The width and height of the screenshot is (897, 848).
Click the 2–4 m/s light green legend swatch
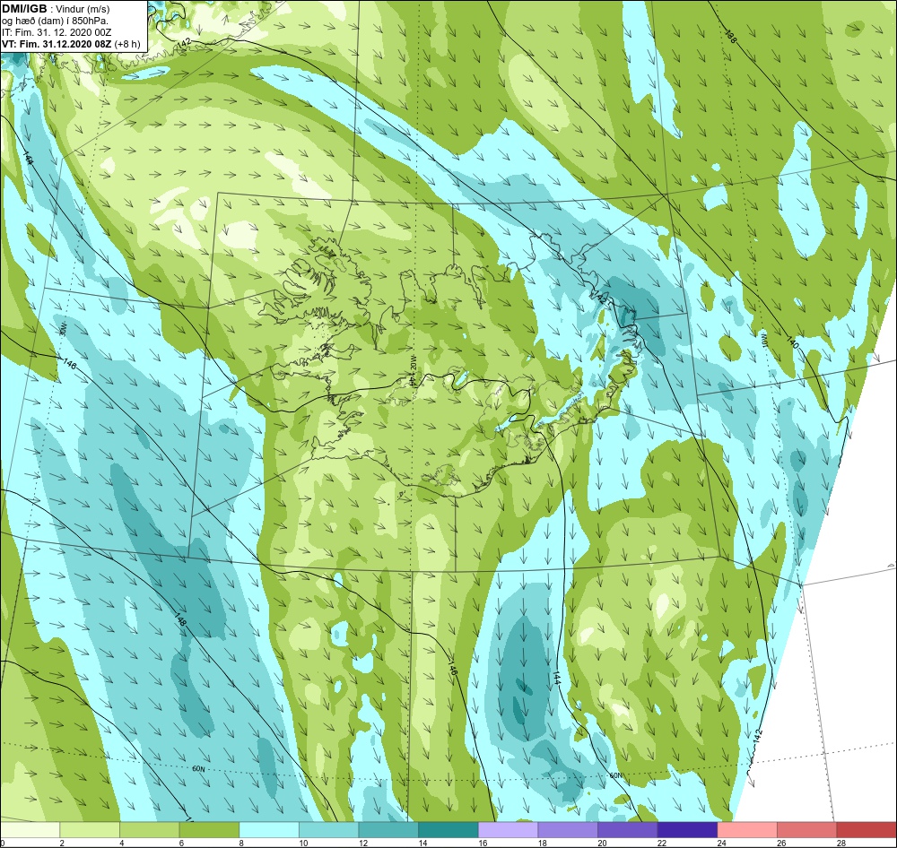click(x=90, y=830)
